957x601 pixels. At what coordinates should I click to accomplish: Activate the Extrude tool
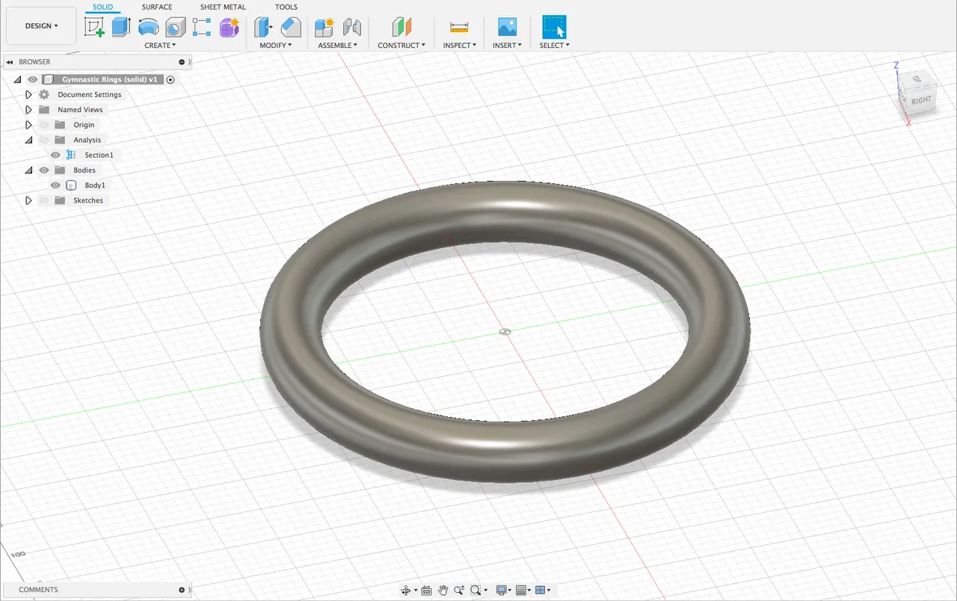tap(120, 26)
